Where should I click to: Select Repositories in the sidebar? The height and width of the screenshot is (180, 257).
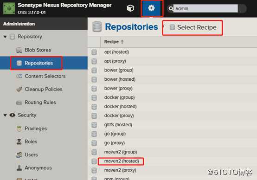pos(39,63)
